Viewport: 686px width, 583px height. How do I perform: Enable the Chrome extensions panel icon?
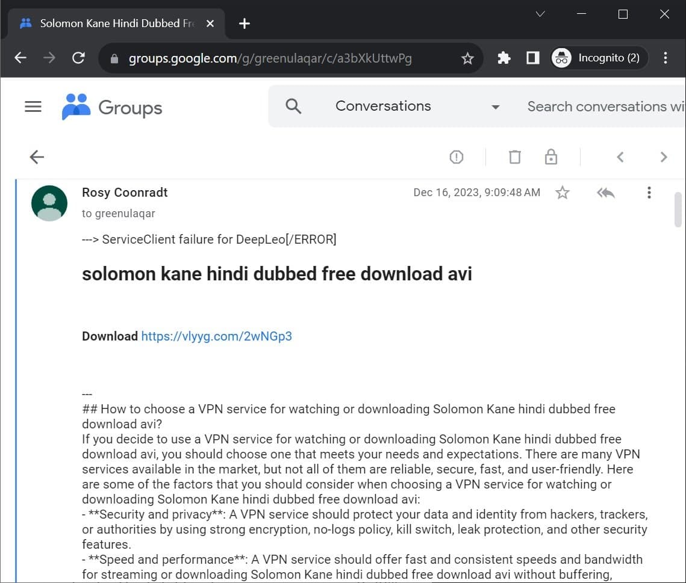(x=504, y=57)
